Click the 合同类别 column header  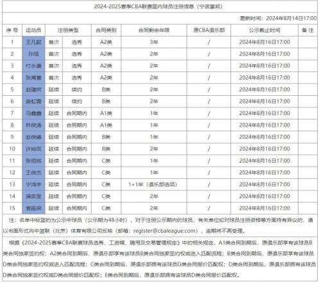pyautogui.click(x=106, y=30)
